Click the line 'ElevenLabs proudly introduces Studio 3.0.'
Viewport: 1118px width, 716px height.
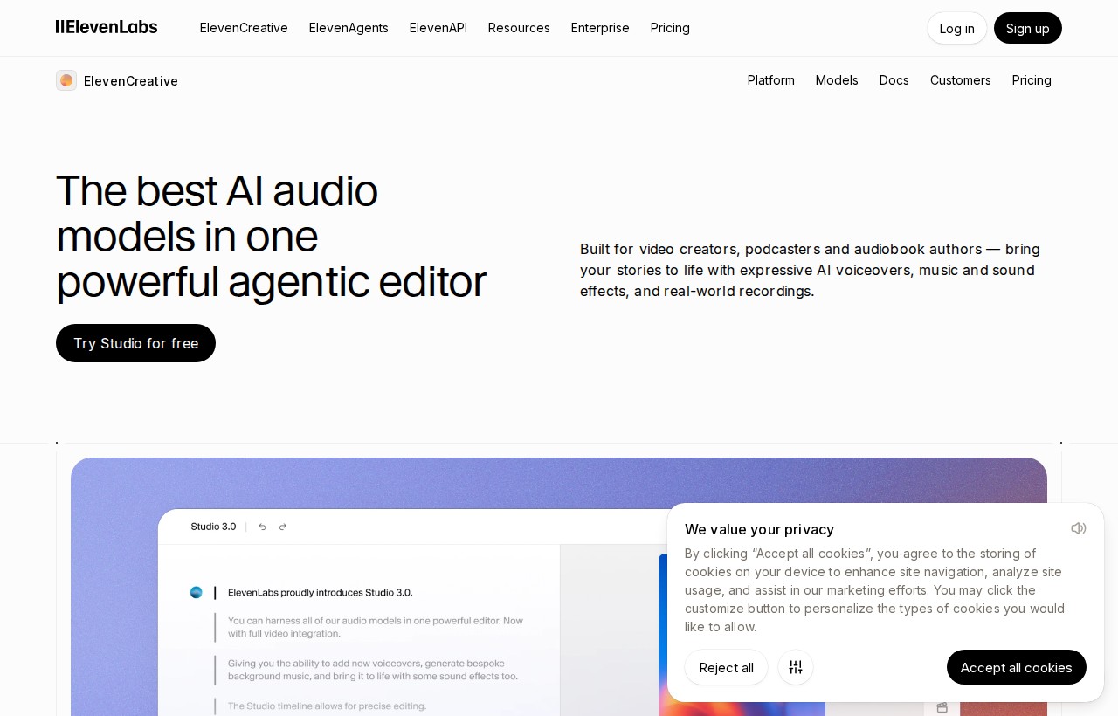pyautogui.click(x=320, y=592)
